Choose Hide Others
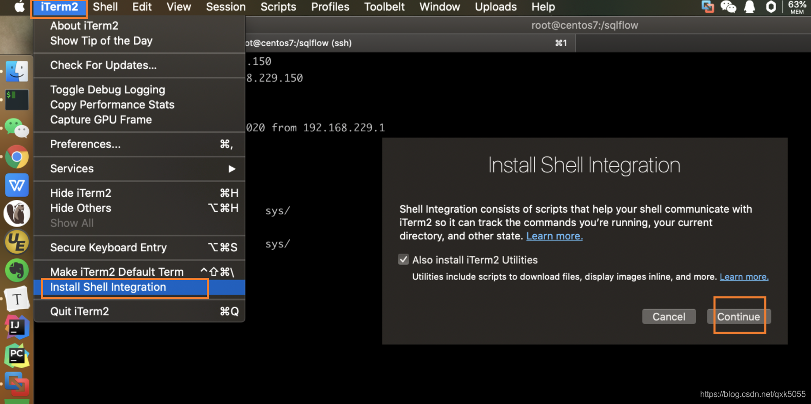 [140, 208]
